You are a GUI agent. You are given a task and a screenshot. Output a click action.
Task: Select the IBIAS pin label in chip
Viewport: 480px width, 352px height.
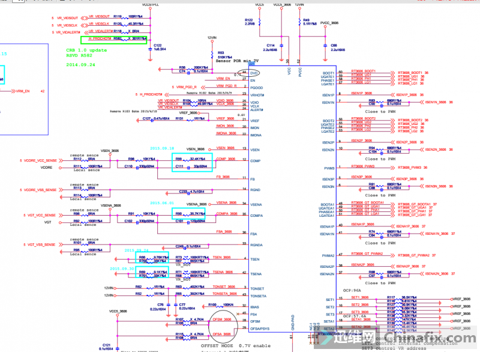pos(254,307)
